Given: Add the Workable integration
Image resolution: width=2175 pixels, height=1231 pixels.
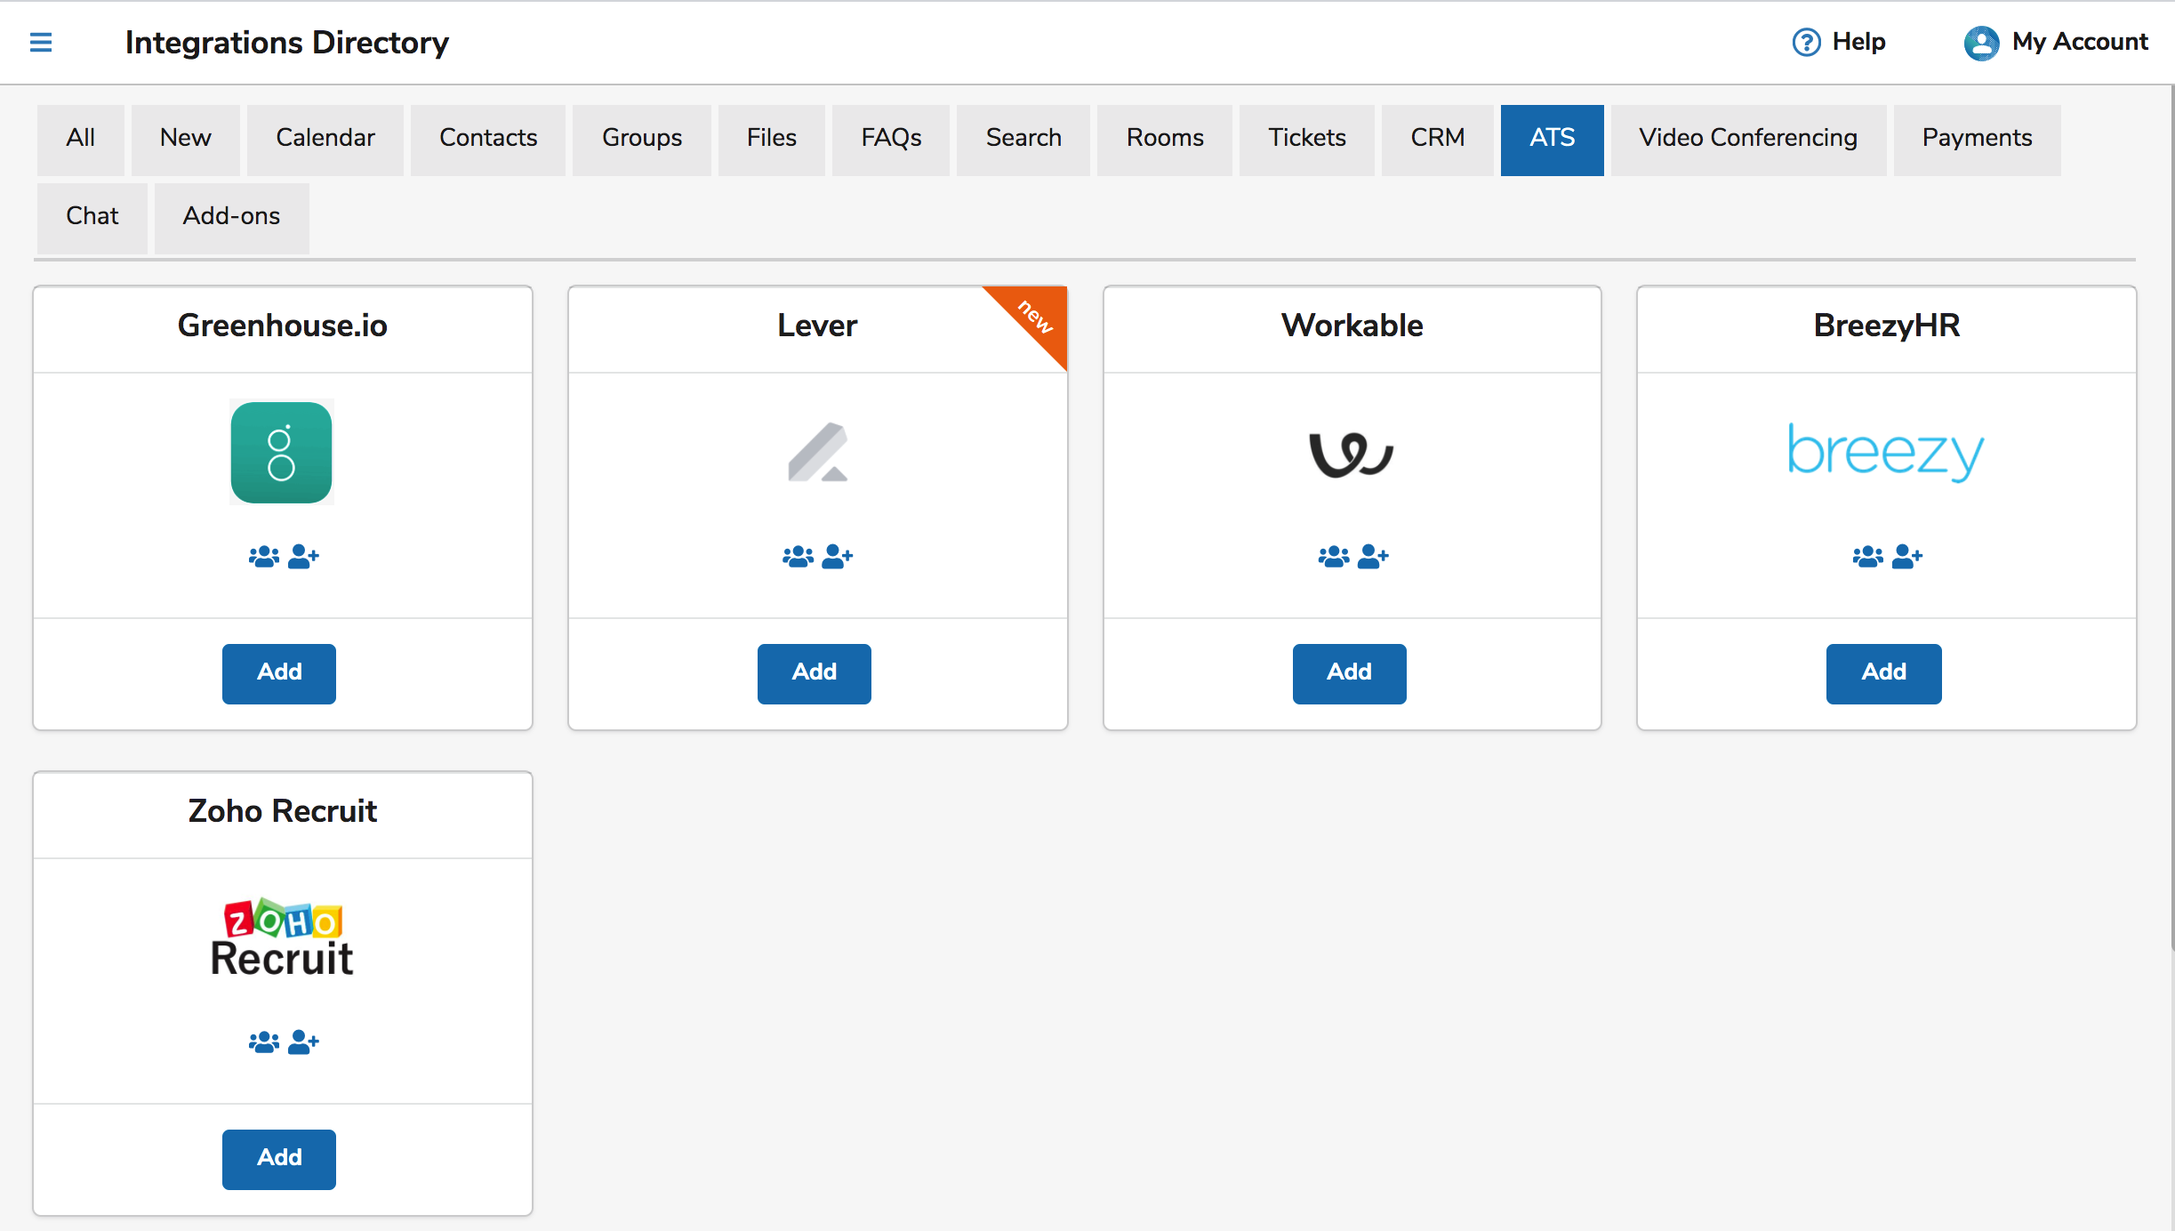Looking at the screenshot, I should click(1350, 673).
